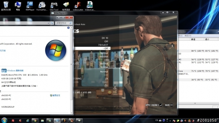The height and width of the screenshot is (123, 219).
Task: Click Apply Changes in Max Payne 3
Action: (154, 105)
